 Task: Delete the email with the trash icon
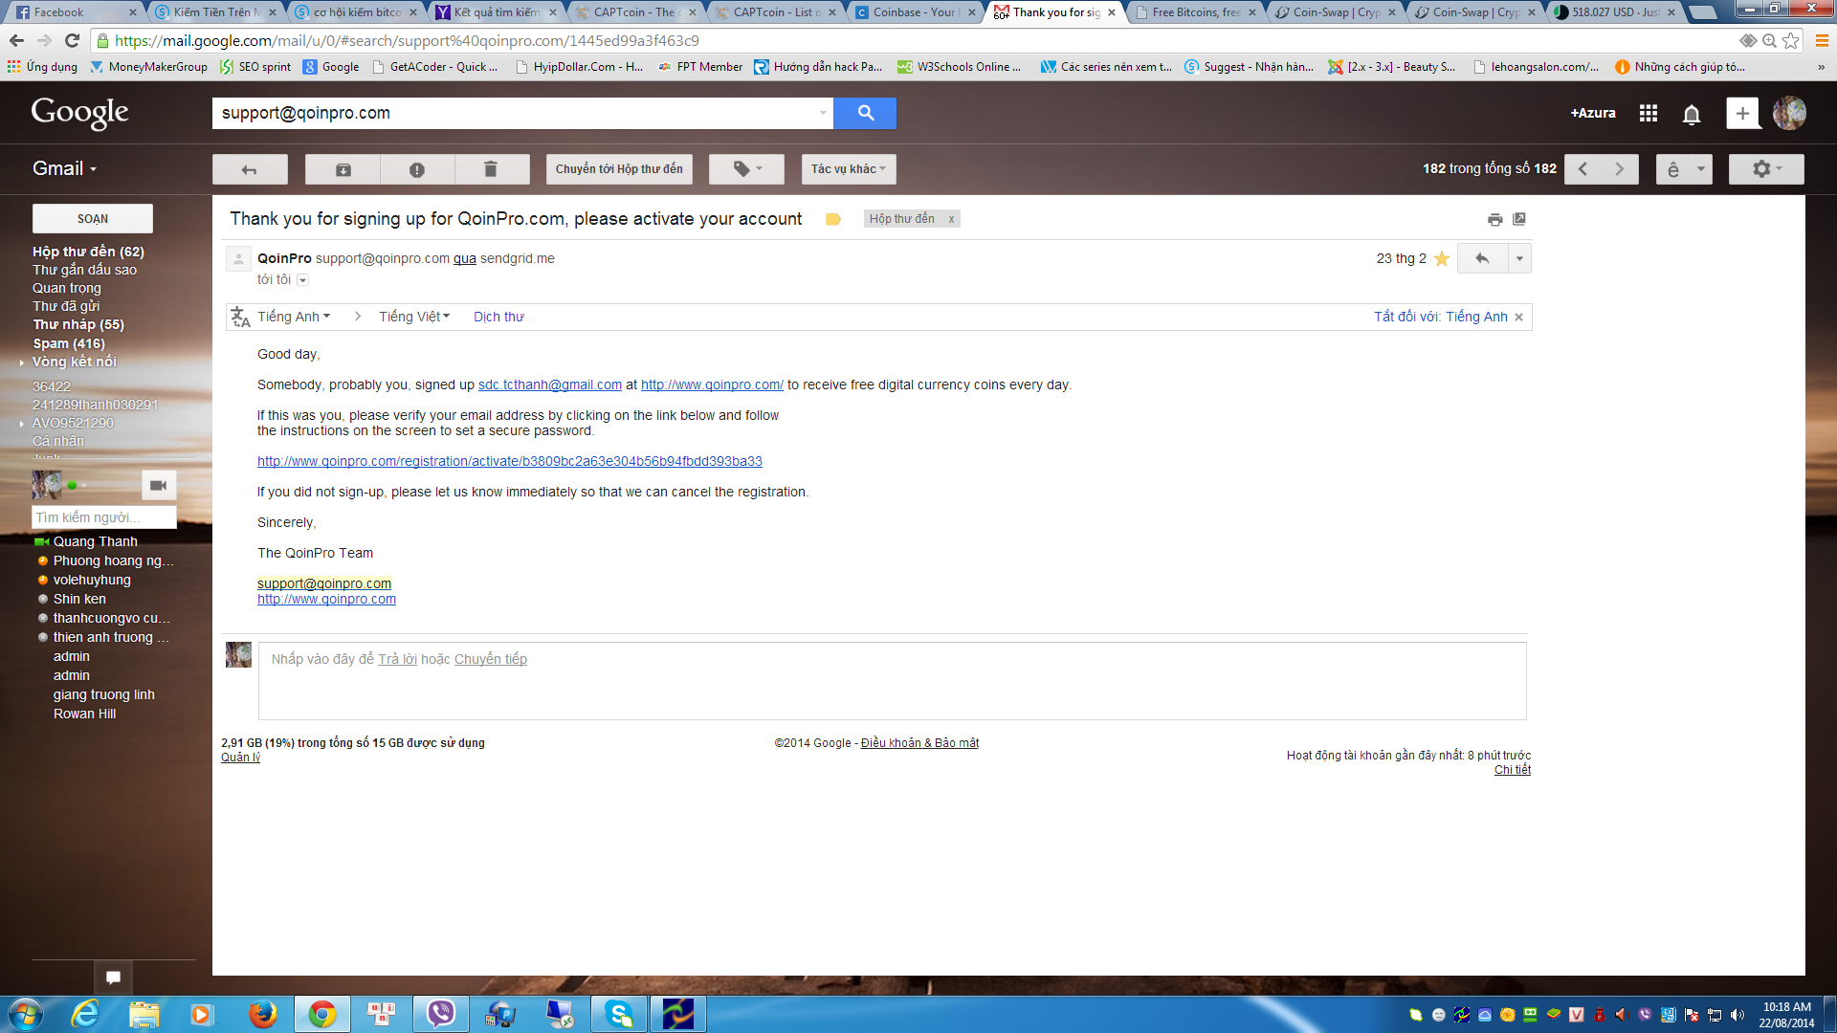pos(491,169)
